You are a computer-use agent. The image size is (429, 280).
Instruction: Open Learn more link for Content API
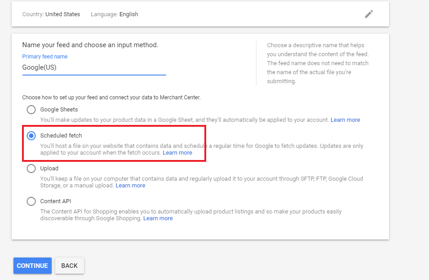(158, 218)
